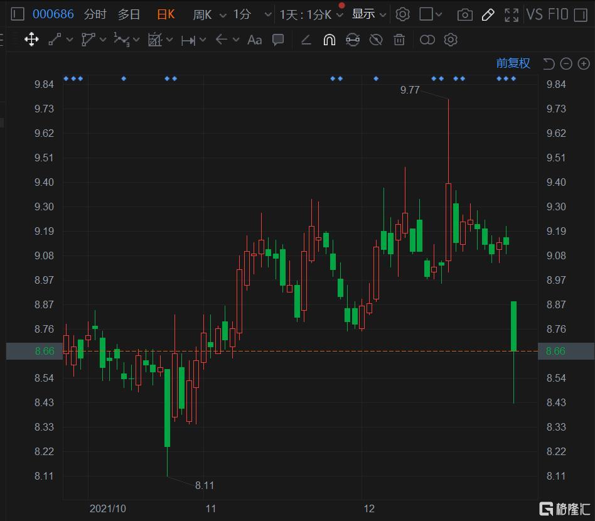The image size is (595, 521).
Task: Click the candle with 9.77 high wick
Action: point(448,222)
